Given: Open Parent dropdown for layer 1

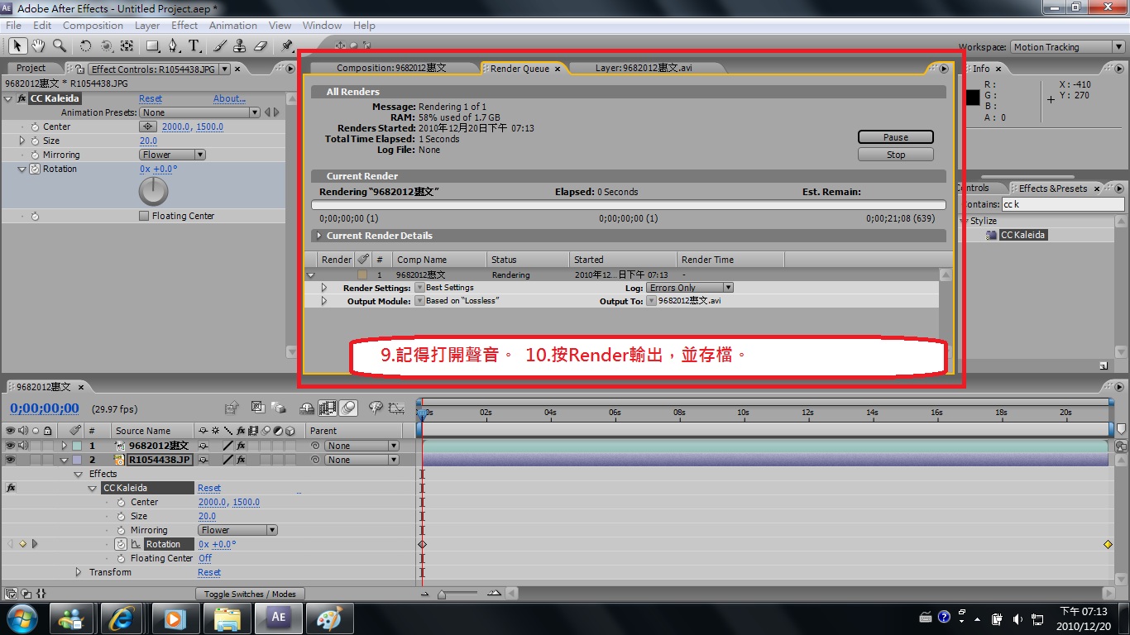Looking at the screenshot, I should coord(362,446).
